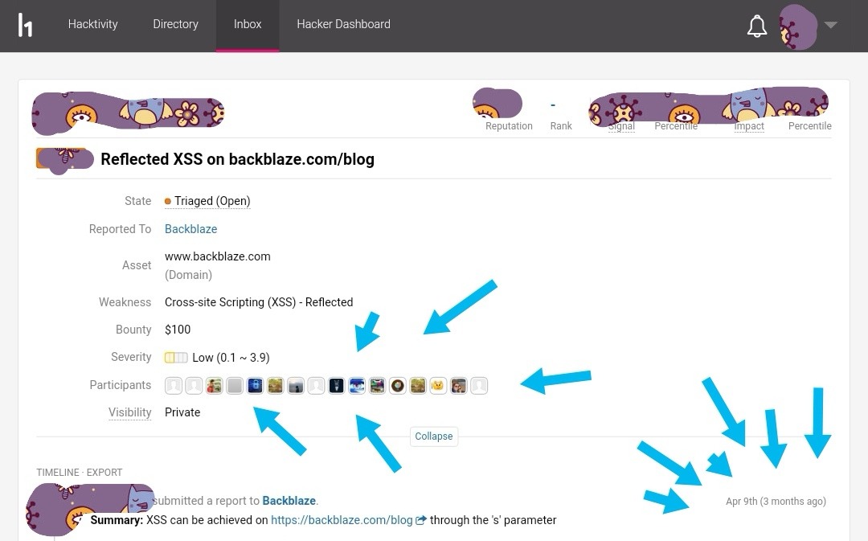This screenshot has height=541, width=868.
Task: Open the Hacktivity tab
Action: coord(93,24)
